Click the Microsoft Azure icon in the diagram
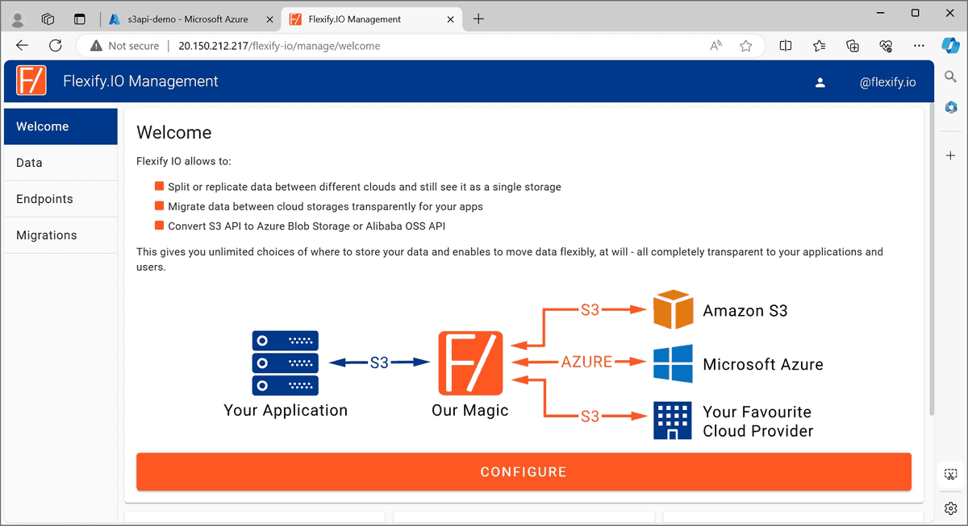 (673, 363)
